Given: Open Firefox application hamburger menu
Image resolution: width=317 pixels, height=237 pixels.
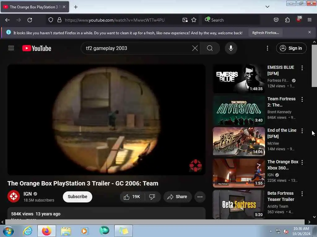Looking at the screenshot, I should tap(310, 20).
